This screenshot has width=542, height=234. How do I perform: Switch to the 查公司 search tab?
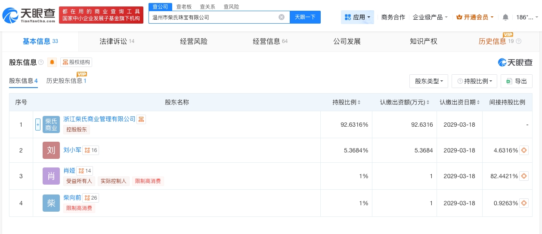[161, 6]
